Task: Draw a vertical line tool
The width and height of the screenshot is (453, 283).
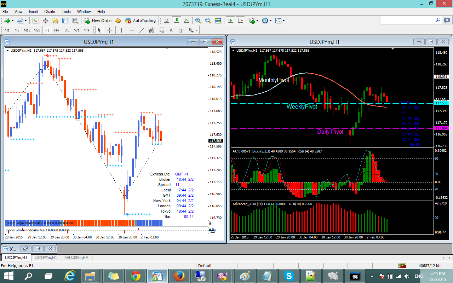Action: tap(122, 30)
